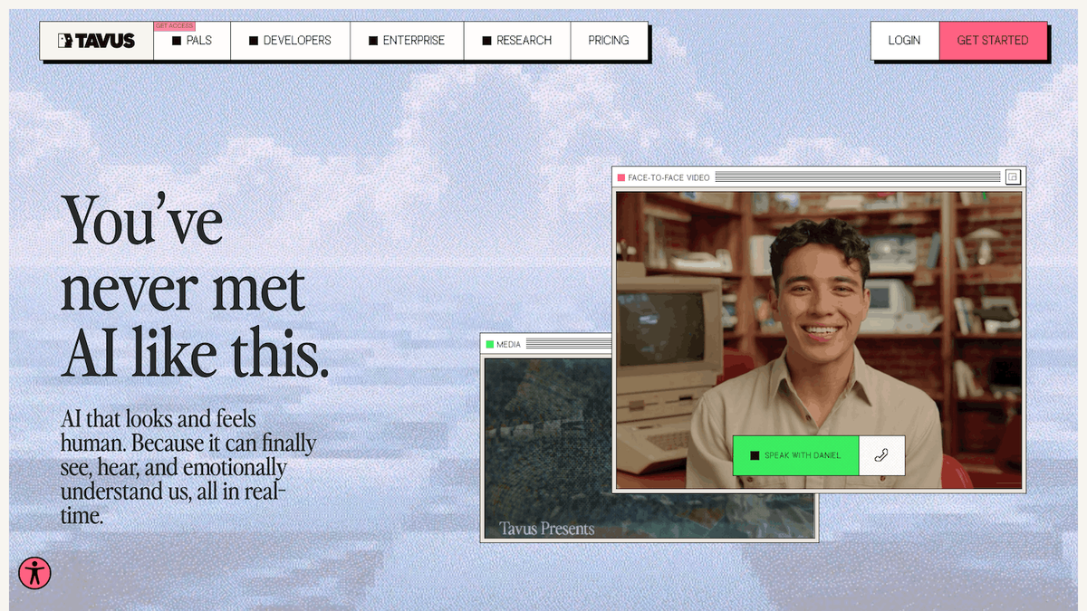1087x611 pixels.
Task: Click the expand icon on Face-to-Face Video window
Action: [x=1013, y=177]
